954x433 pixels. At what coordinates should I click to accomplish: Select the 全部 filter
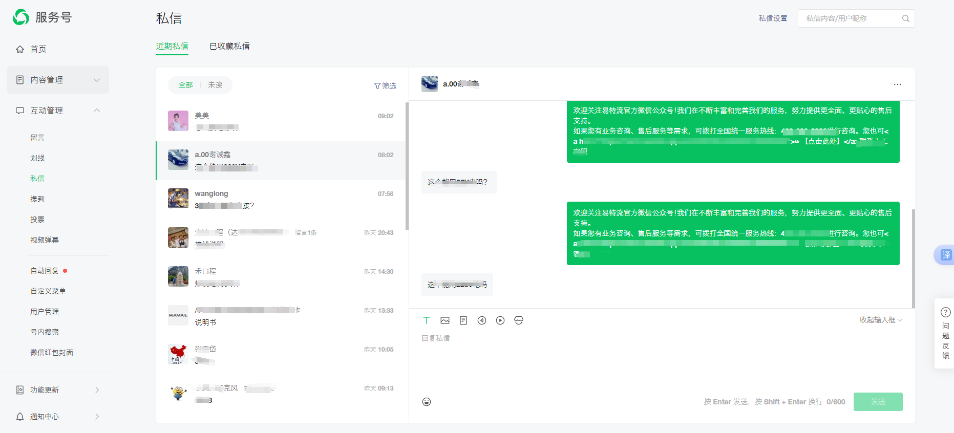tap(185, 85)
